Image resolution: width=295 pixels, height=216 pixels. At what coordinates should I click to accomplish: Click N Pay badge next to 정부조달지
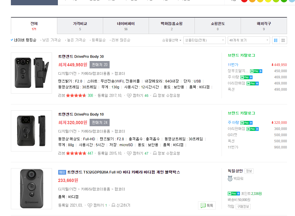click(x=256, y=71)
